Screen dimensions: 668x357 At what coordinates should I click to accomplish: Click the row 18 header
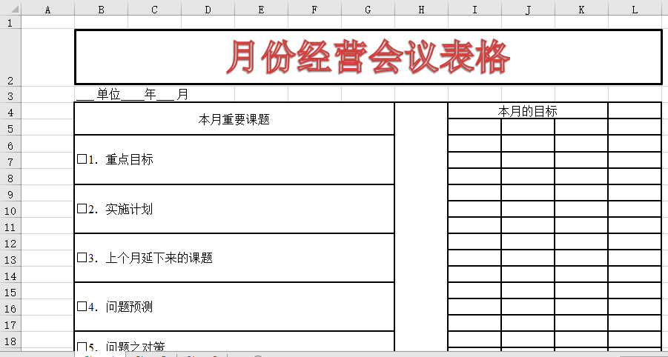[x=10, y=341]
